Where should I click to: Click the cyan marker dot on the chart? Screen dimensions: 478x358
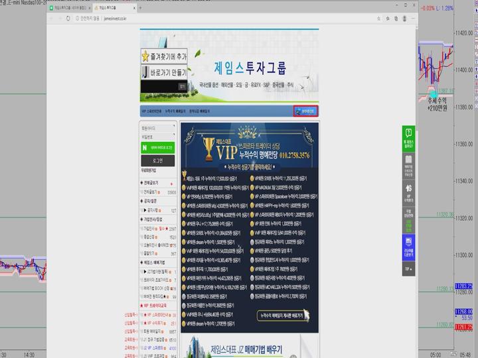tap(433, 93)
